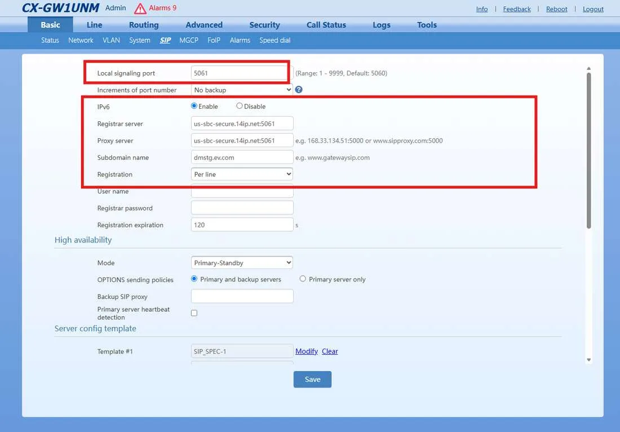Open the System sub-menu item

click(x=140, y=41)
